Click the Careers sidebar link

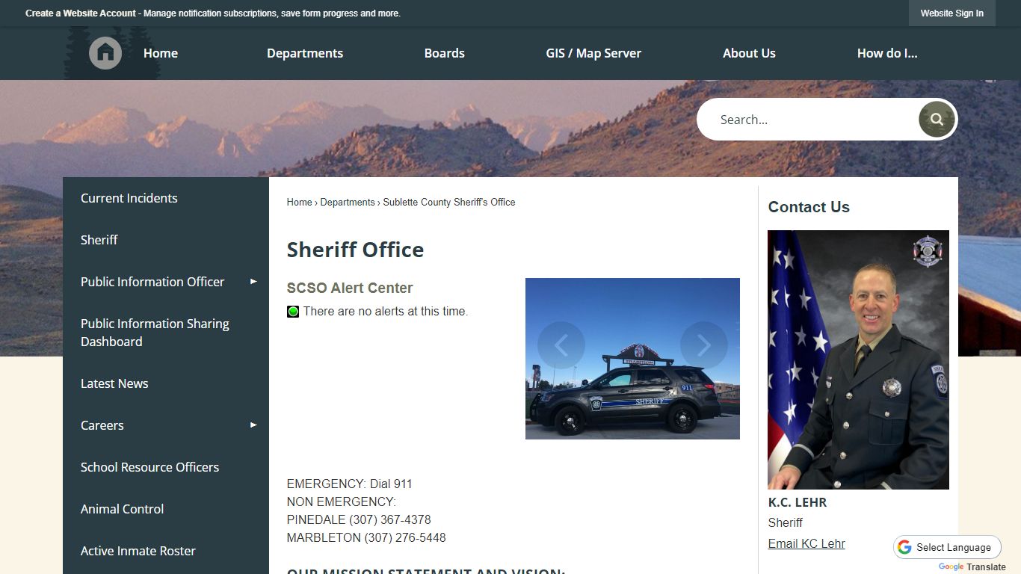(102, 425)
